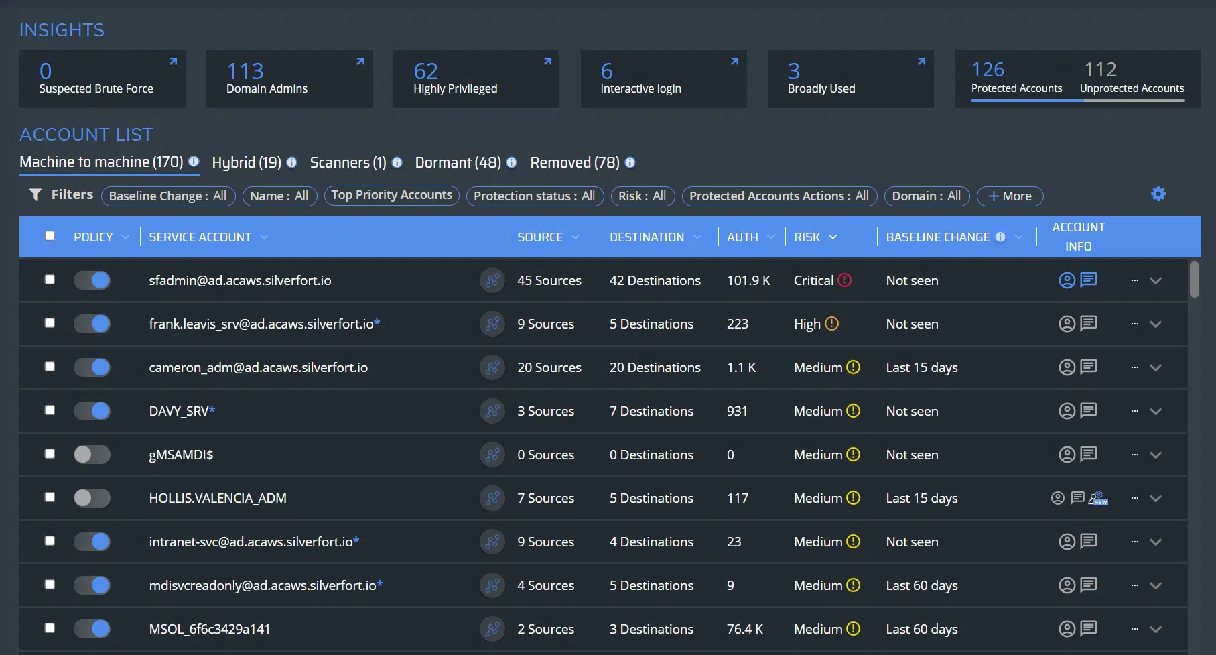
Task: Switch to the Hybrid (19) tab
Action: tap(246, 162)
